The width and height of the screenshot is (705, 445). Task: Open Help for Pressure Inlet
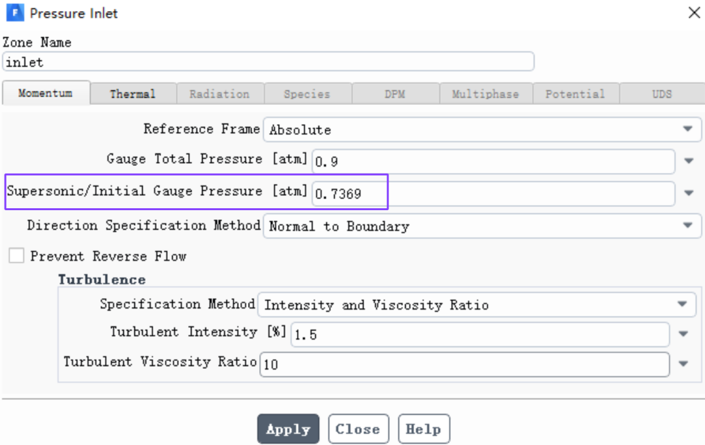[424, 429]
